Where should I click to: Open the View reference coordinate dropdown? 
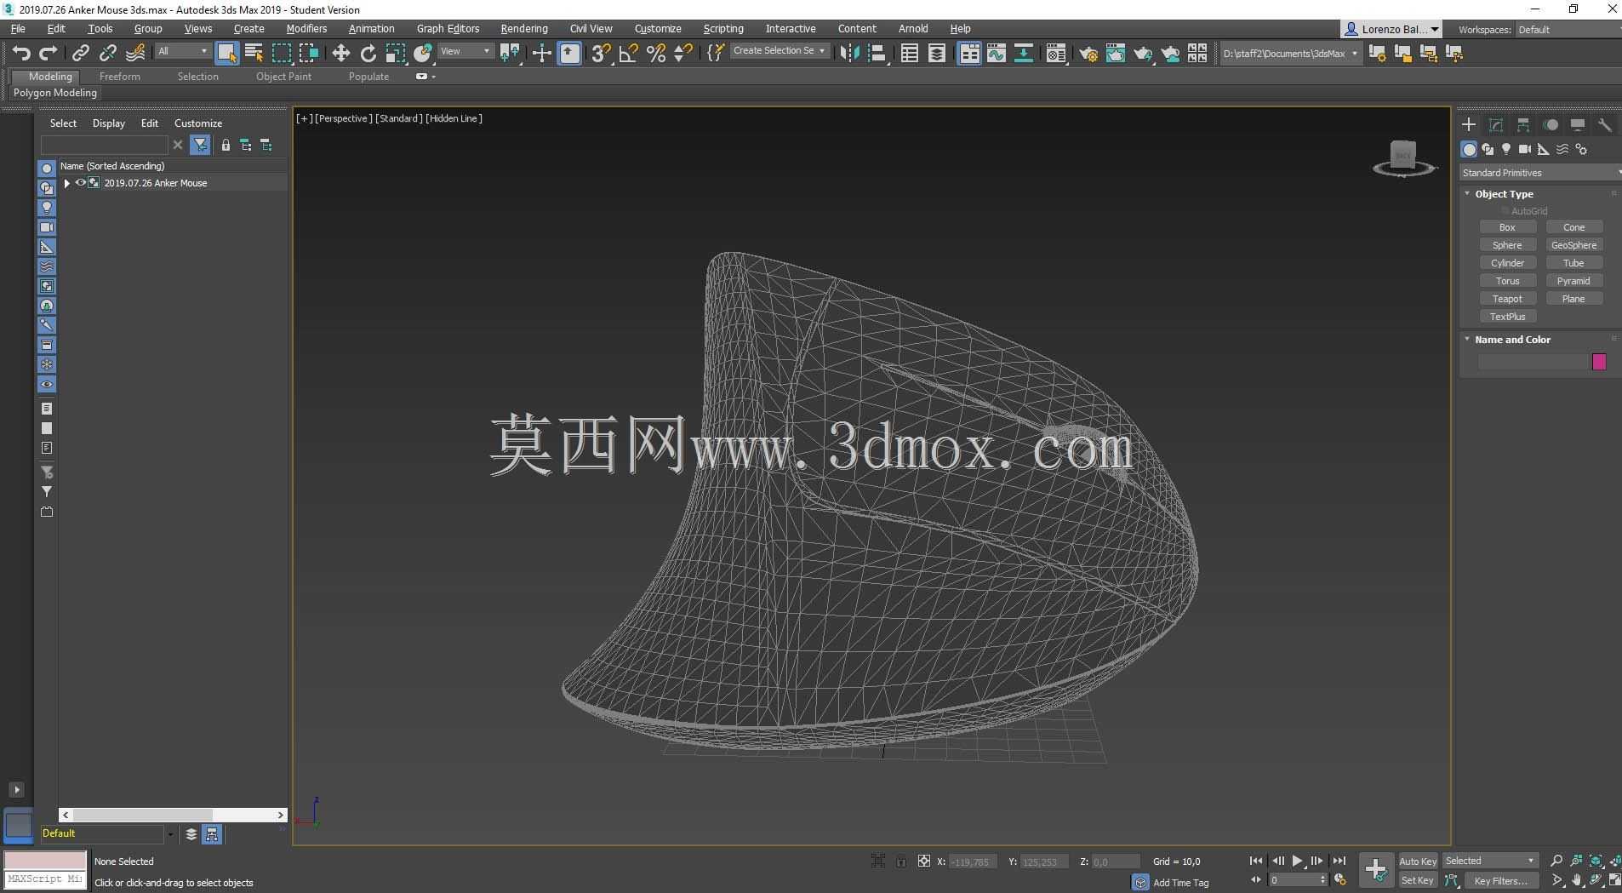pyautogui.click(x=465, y=51)
